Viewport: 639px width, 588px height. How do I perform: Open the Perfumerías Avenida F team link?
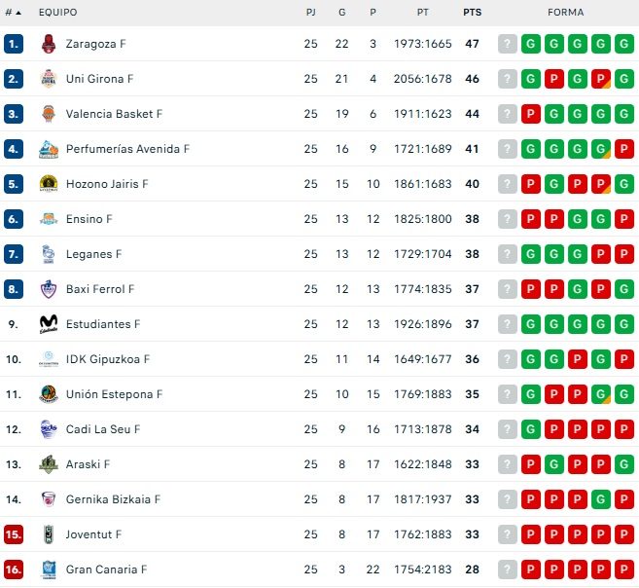coord(127,149)
